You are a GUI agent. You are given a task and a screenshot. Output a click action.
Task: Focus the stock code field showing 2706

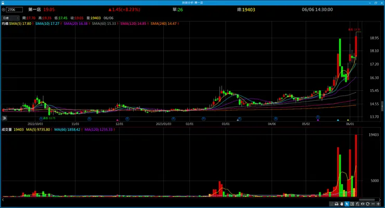click(15, 10)
